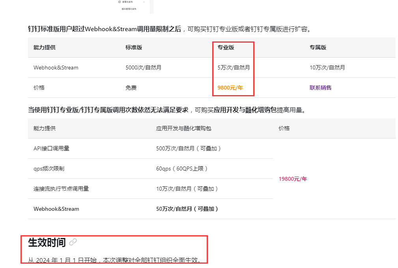Click the 10万次/自然月（可叠加） cell
Screen dimensions: 398x268
click(187, 189)
